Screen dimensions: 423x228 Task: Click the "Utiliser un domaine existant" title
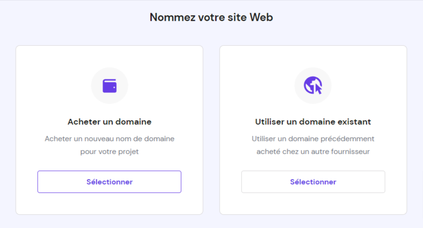coord(313,122)
